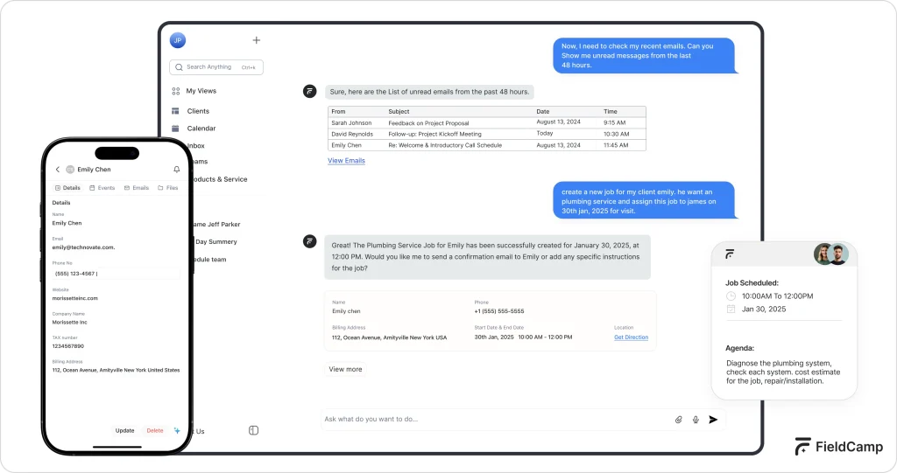Switch to Details tab on phone
Viewport: 897px width, 473px height.
point(67,188)
